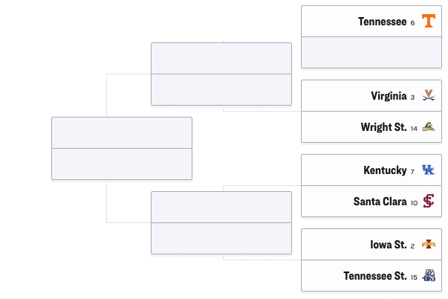Choose Wright St. team name

(x=383, y=127)
